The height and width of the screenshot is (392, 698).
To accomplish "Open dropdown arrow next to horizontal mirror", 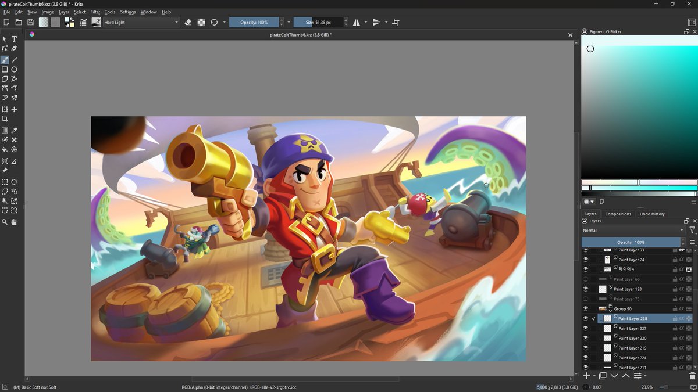I will [x=365, y=22].
